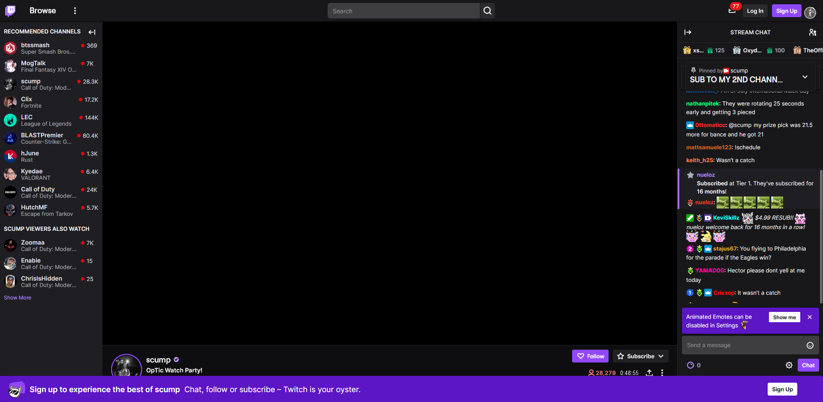Click the share icon below the video player
Viewport: 823px width, 402px height.
(649, 373)
